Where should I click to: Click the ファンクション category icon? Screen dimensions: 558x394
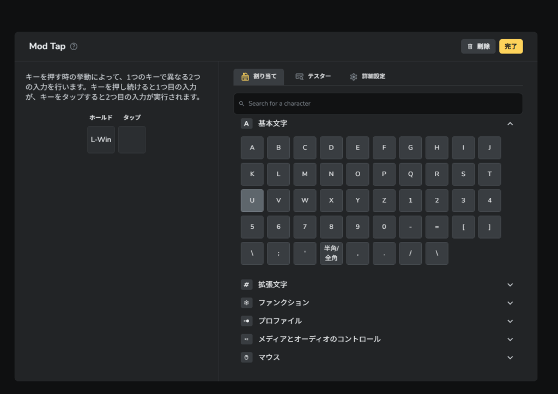coord(247,302)
